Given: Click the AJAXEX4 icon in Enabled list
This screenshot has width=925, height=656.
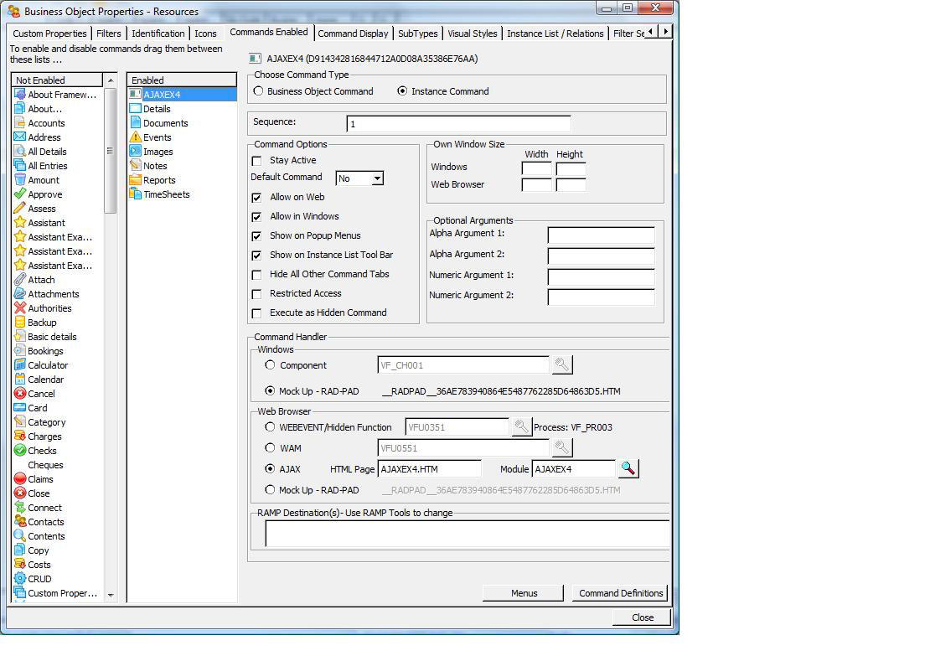Looking at the screenshot, I should click(135, 95).
